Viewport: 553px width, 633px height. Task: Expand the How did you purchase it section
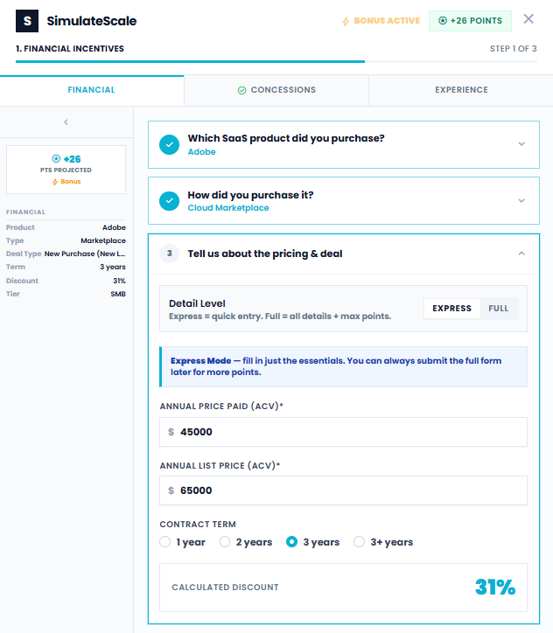521,201
